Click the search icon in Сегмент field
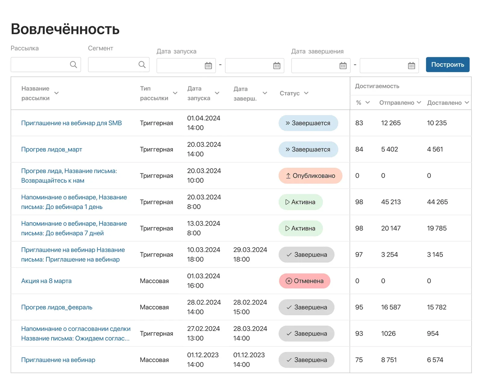The image size is (482, 387). click(x=142, y=64)
